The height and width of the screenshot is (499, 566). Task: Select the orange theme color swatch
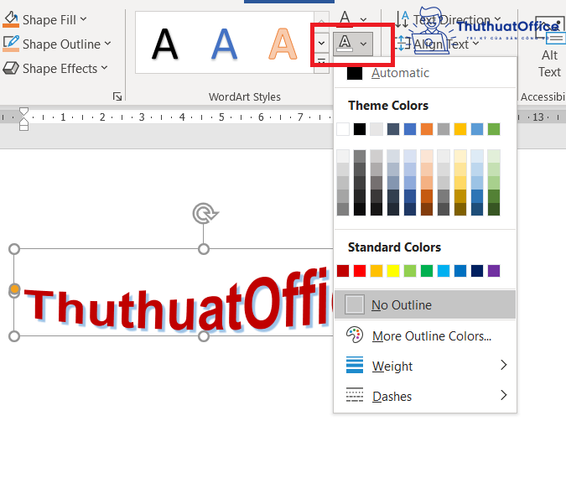coord(427,129)
